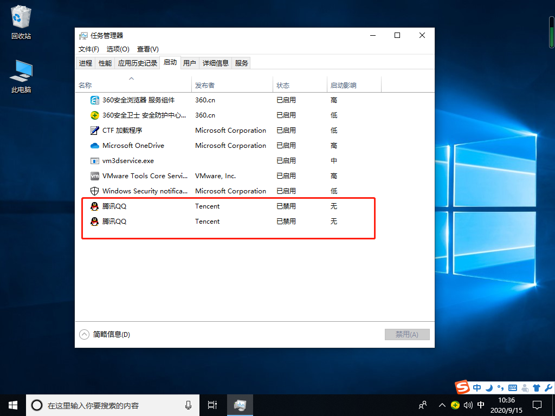Mute sound using the speaker tray icon
Viewport: 555px width, 416px height.
[468, 405]
